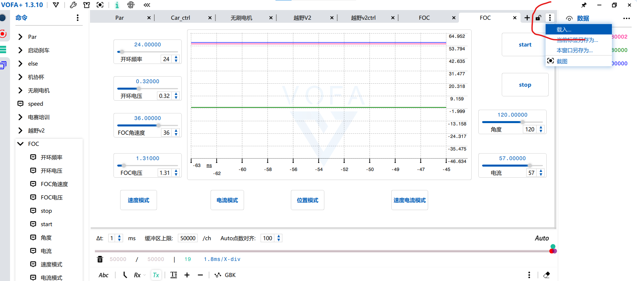Close the 无刷电机 tab
Screen dimensions: 637x281
271,18
